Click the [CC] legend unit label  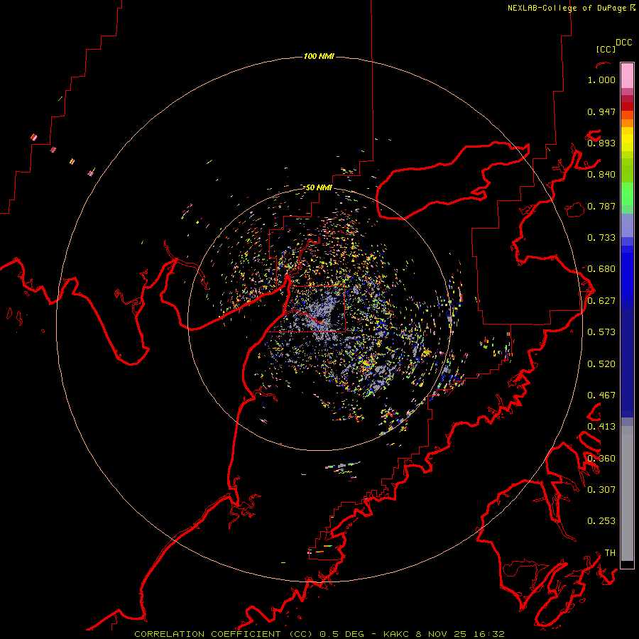(x=606, y=49)
